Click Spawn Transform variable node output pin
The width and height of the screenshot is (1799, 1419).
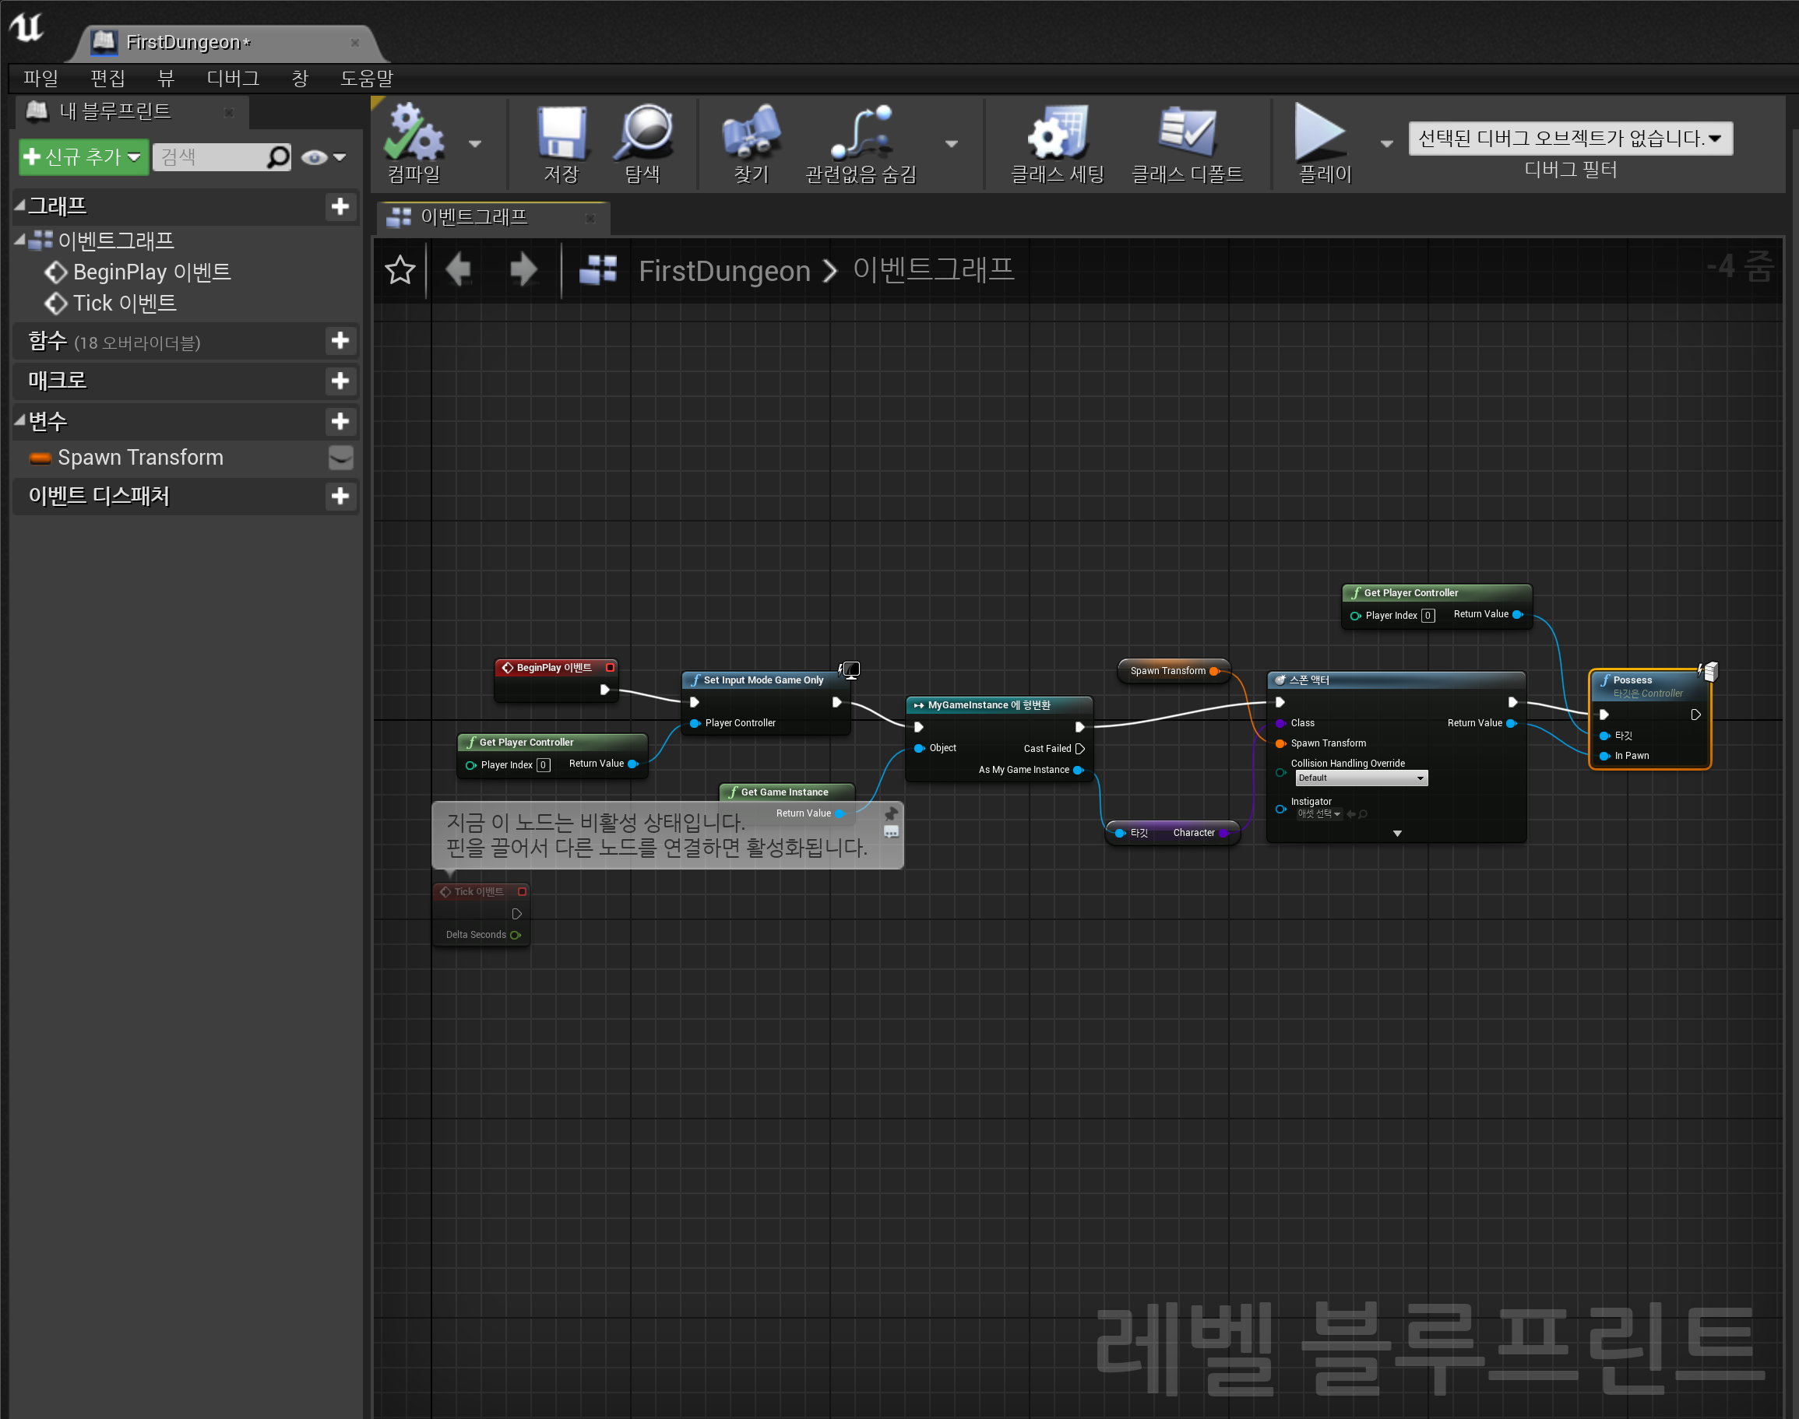click(1215, 670)
